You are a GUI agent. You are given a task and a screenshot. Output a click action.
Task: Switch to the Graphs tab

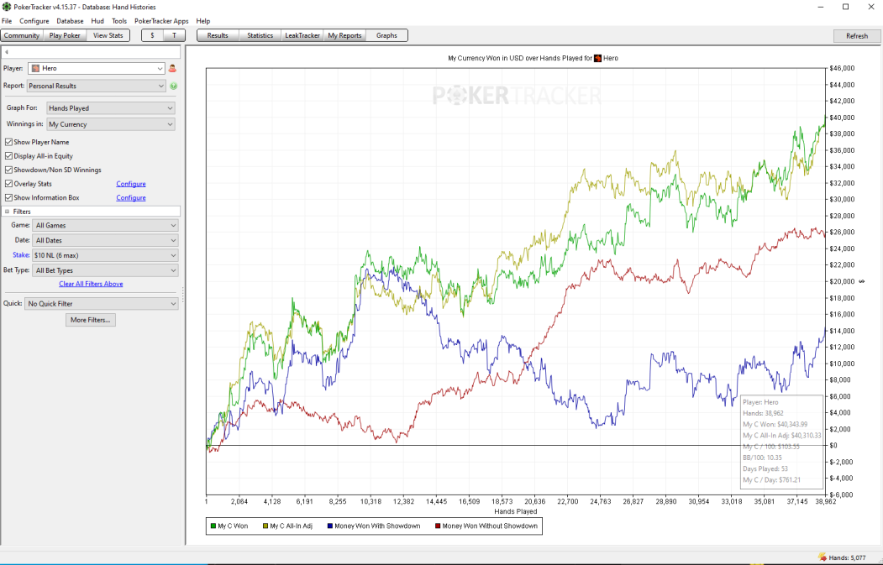click(x=386, y=35)
